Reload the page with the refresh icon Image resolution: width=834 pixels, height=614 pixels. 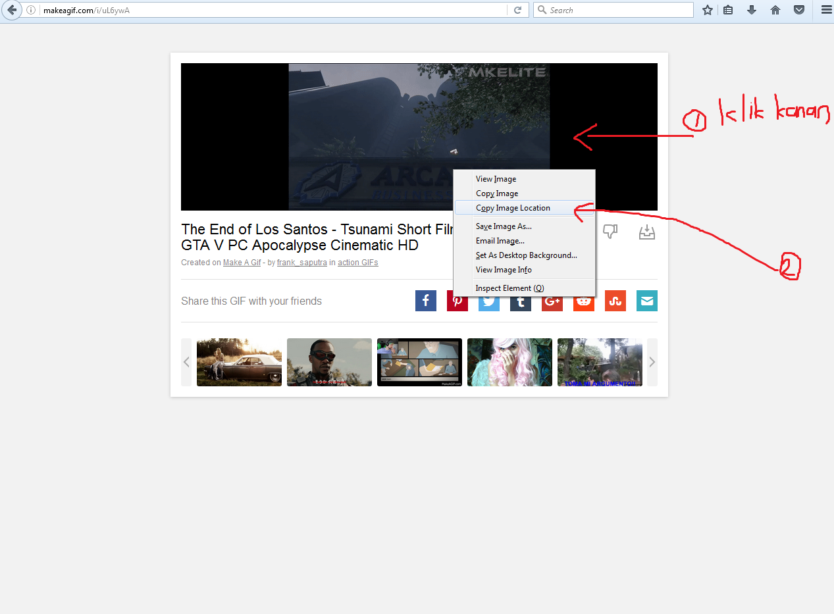[x=517, y=10]
